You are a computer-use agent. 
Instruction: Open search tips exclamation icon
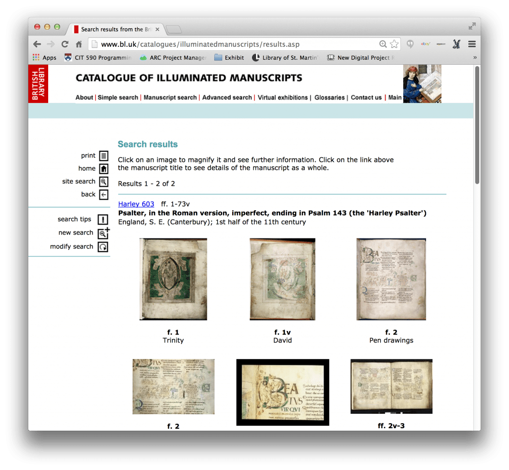(x=103, y=220)
